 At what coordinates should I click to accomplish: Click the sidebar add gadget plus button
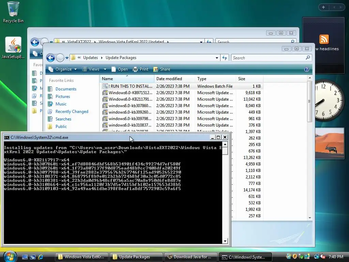point(323,7)
